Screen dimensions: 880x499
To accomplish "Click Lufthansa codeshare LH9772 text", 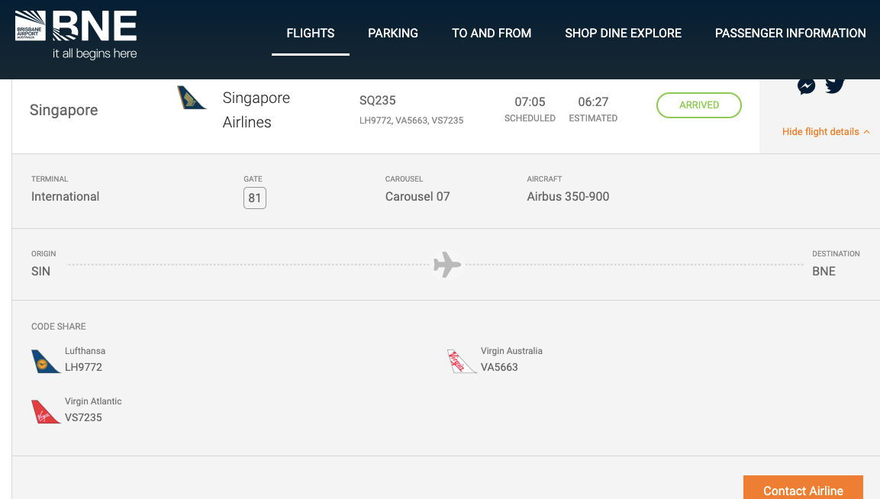I will (x=83, y=367).
